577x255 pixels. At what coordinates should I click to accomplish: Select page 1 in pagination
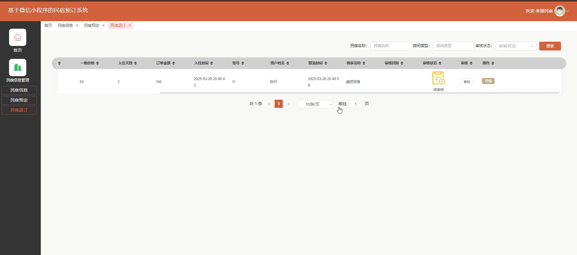(x=279, y=104)
